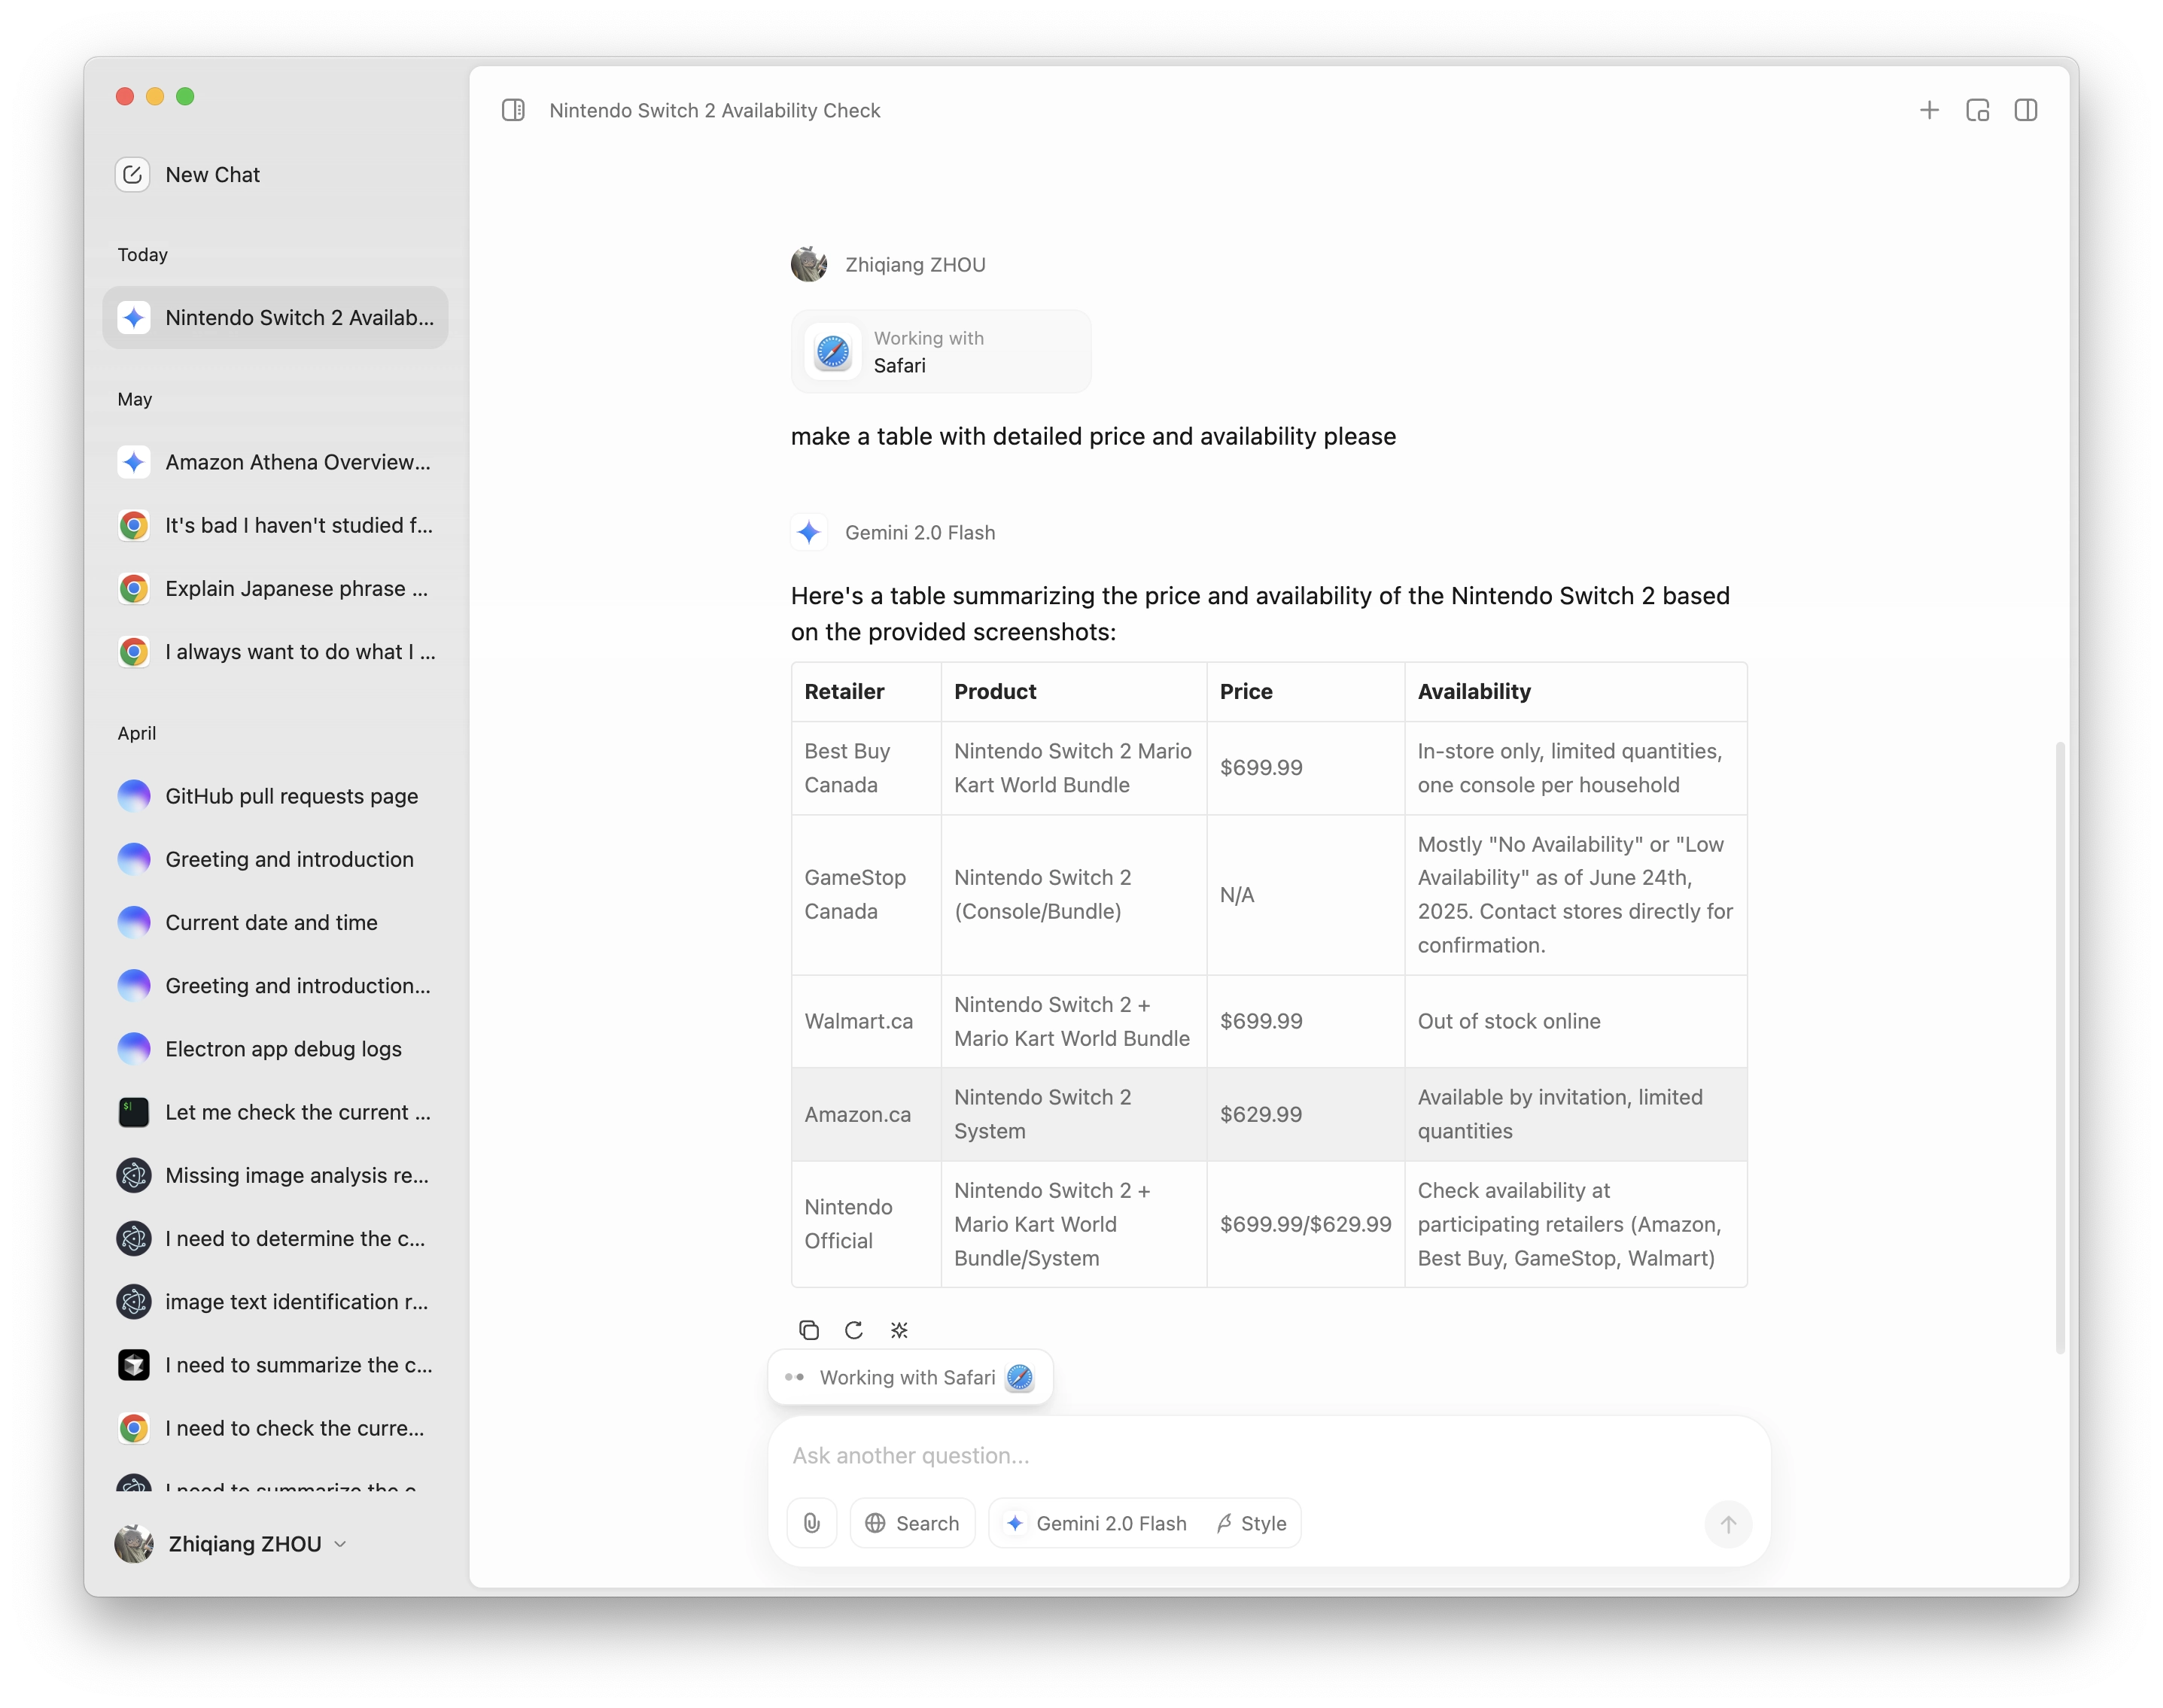Click the Best Buy Canada table cell
The width and height of the screenshot is (2163, 1708).
tap(866, 768)
